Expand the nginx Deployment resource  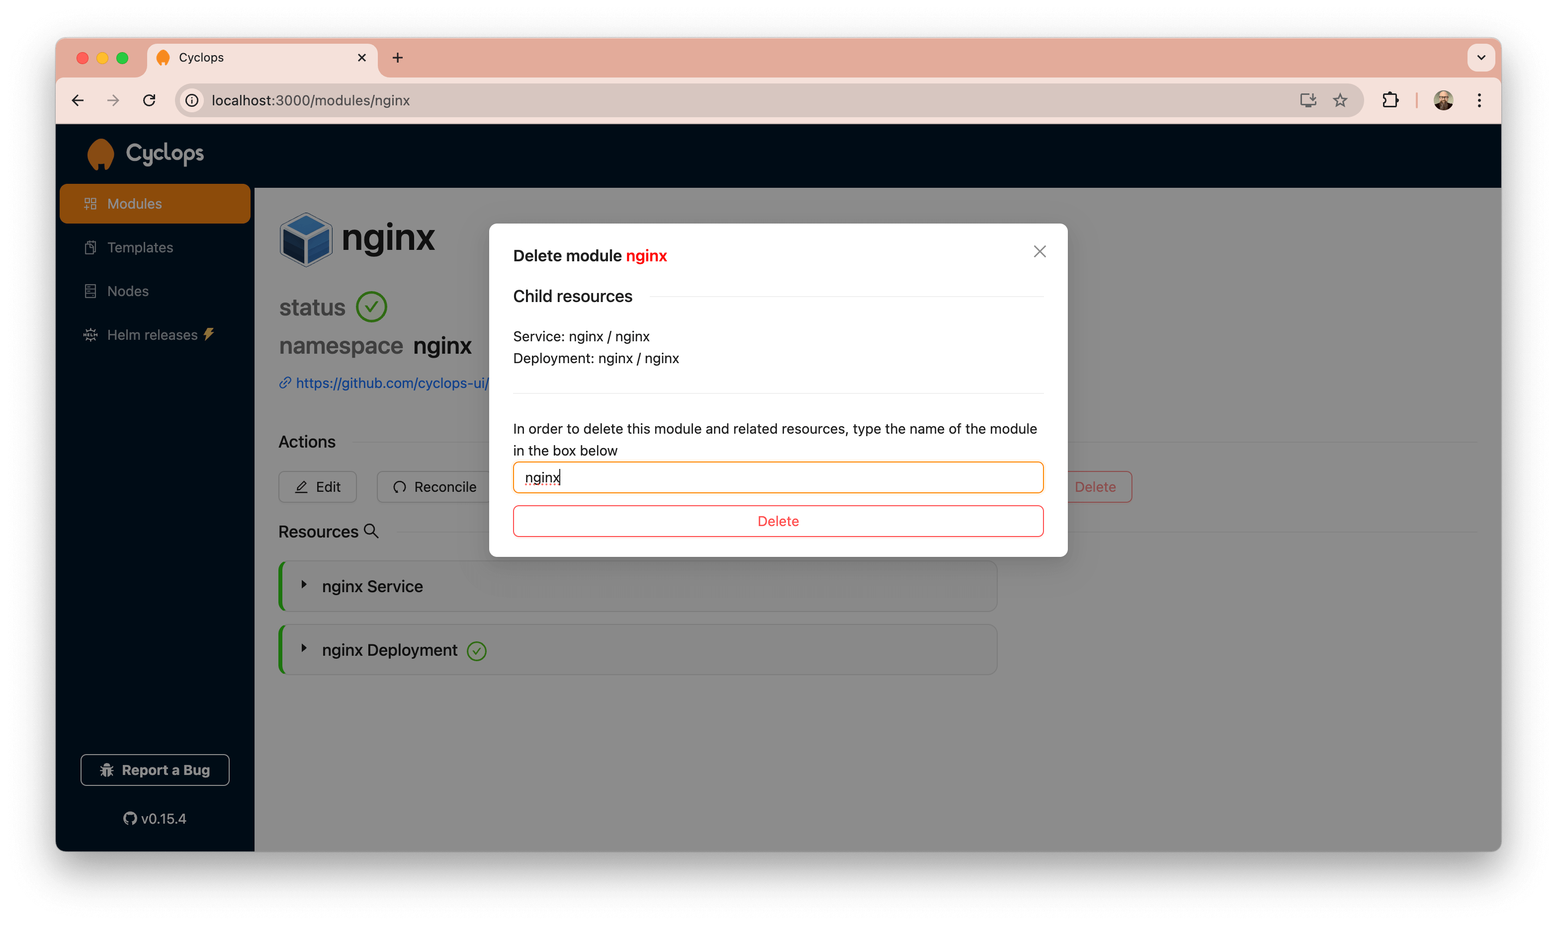pyautogui.click(x=304, y=648)
